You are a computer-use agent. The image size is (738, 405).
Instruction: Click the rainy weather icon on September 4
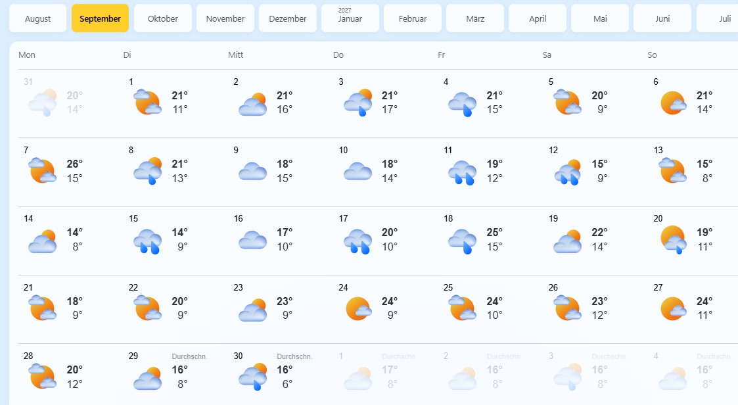[x=462, y=104]
